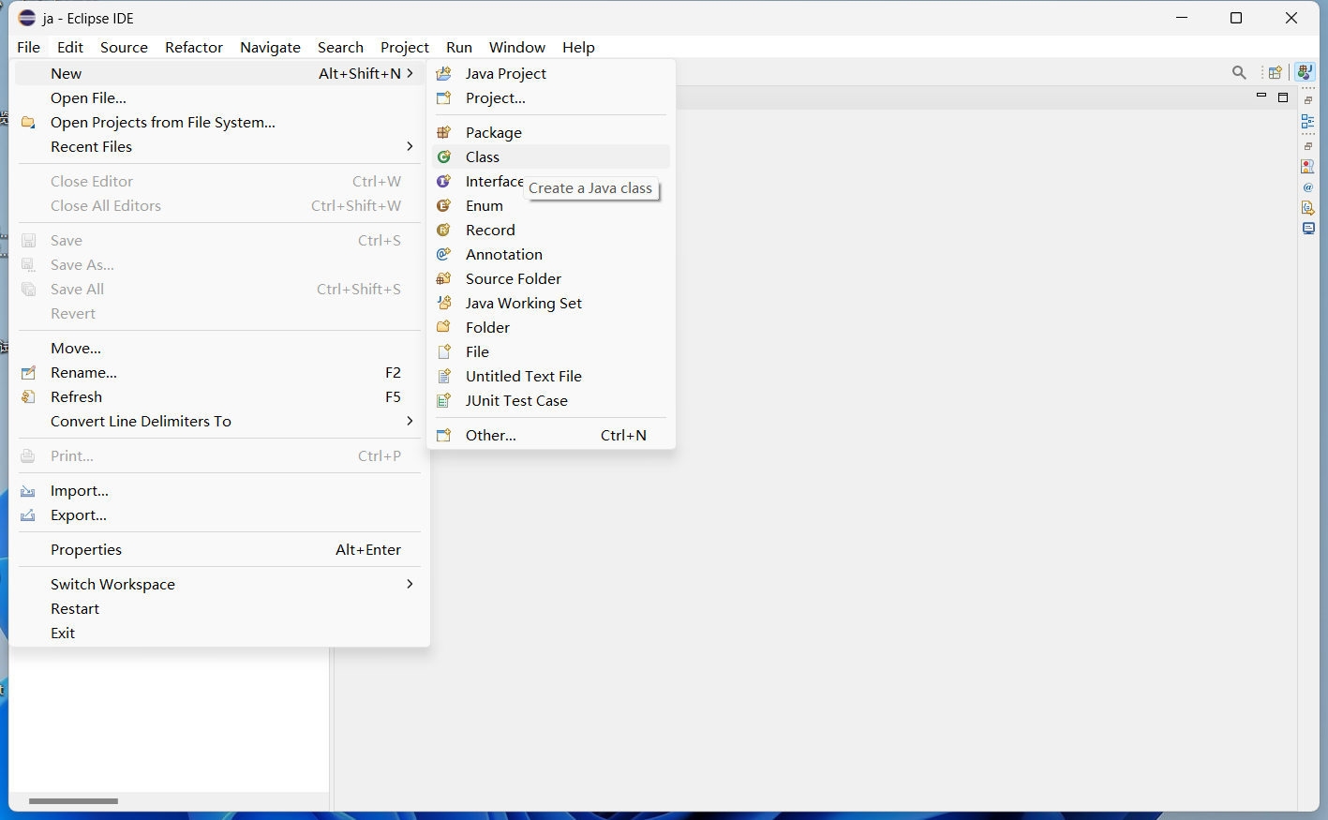This screenshot has width=1328, height=820.
Task: Choose Open File... from File menu
Action: [217, 97]
